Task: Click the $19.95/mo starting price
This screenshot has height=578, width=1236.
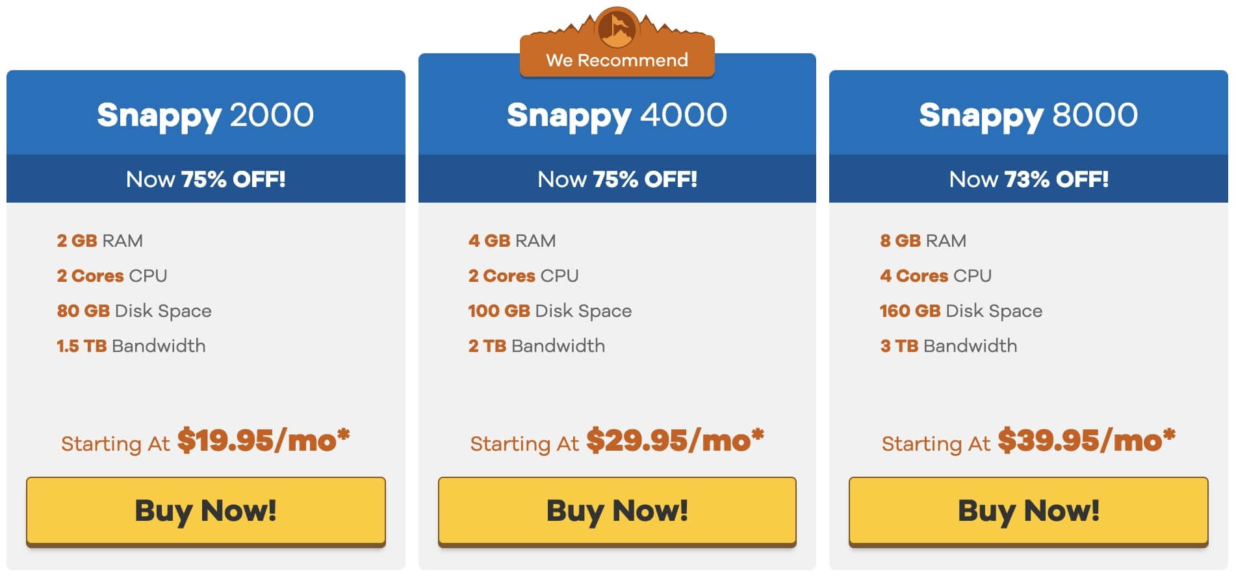Action: coord(264,440)
